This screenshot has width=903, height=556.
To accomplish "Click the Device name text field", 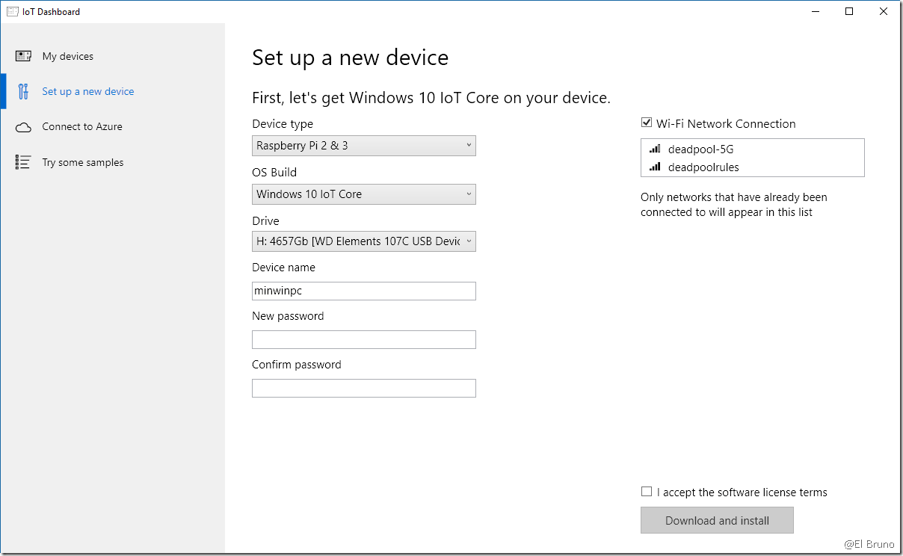I will click(363, 291).
